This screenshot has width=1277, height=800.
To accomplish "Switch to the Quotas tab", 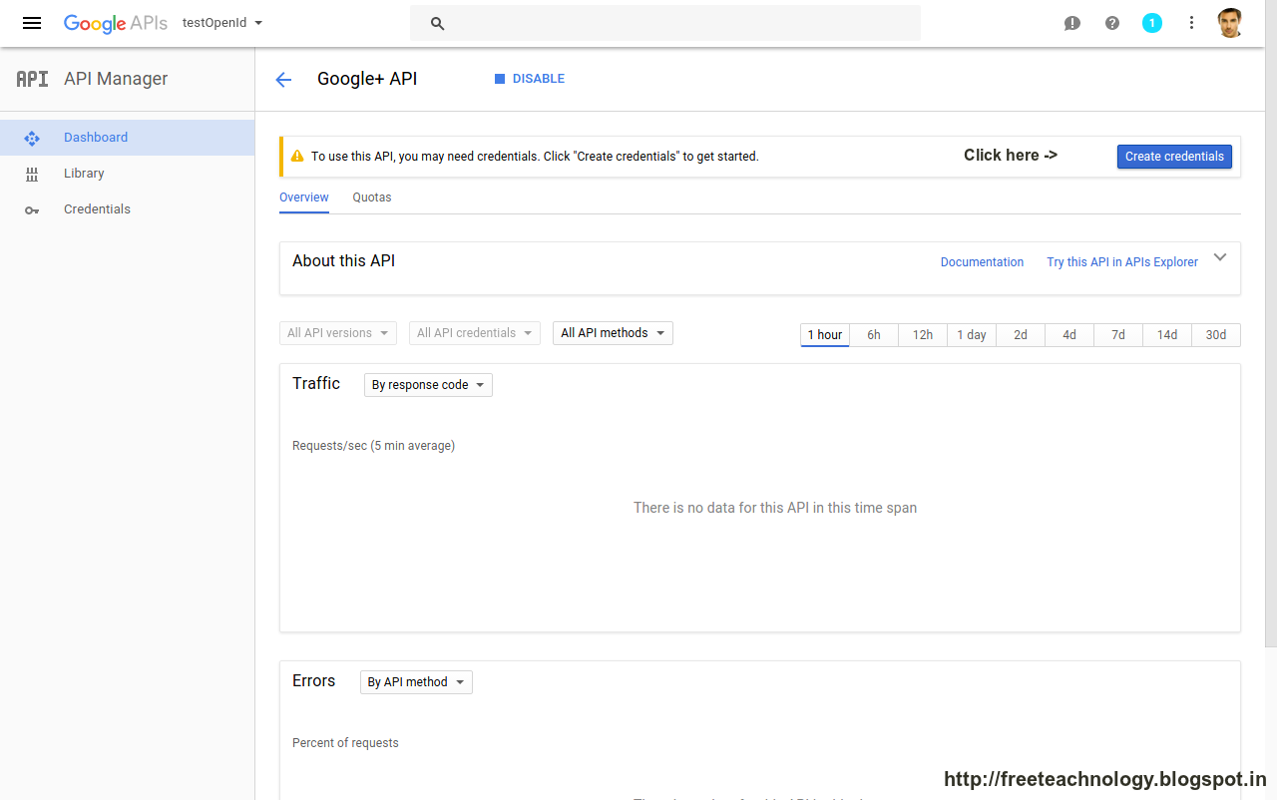I will point(372,198).
